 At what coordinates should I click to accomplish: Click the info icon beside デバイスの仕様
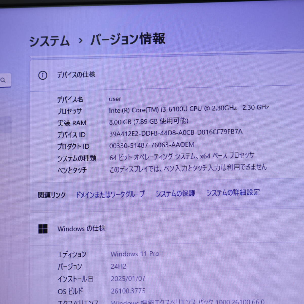tap(43, 75)
